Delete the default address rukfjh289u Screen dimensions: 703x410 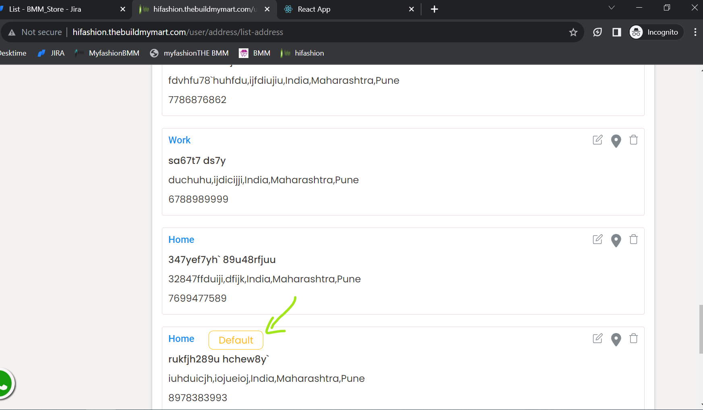[x=634, y=338]
